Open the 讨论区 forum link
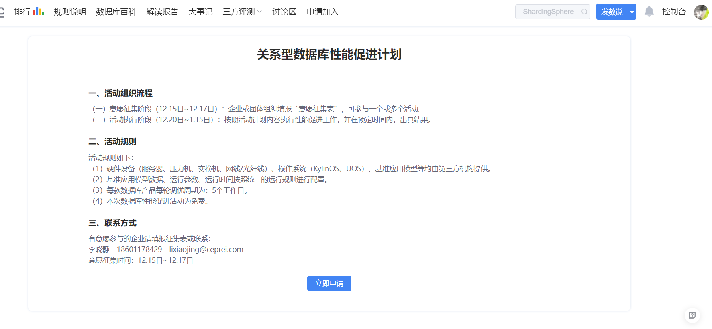Viewport: 712px width, 329px height. pyautogui.click(x=284, y=12)
